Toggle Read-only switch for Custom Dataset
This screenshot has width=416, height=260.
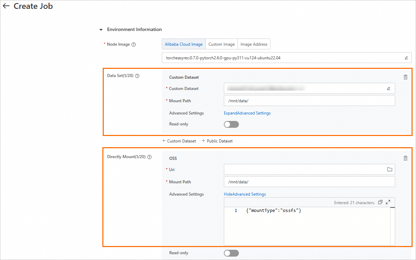click(231, 124)
